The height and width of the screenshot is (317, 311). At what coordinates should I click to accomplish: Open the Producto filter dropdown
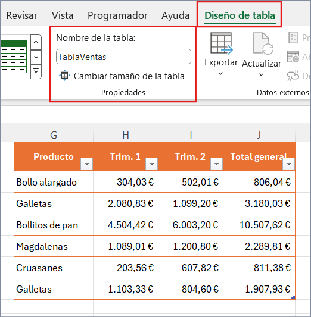86,164
